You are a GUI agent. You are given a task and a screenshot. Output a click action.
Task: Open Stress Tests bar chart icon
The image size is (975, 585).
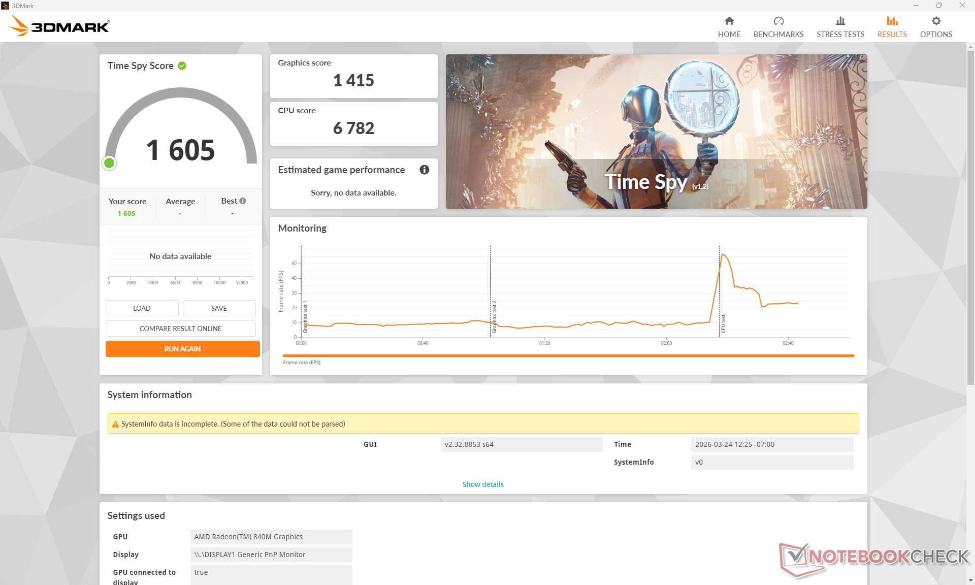tap(840, 21)
